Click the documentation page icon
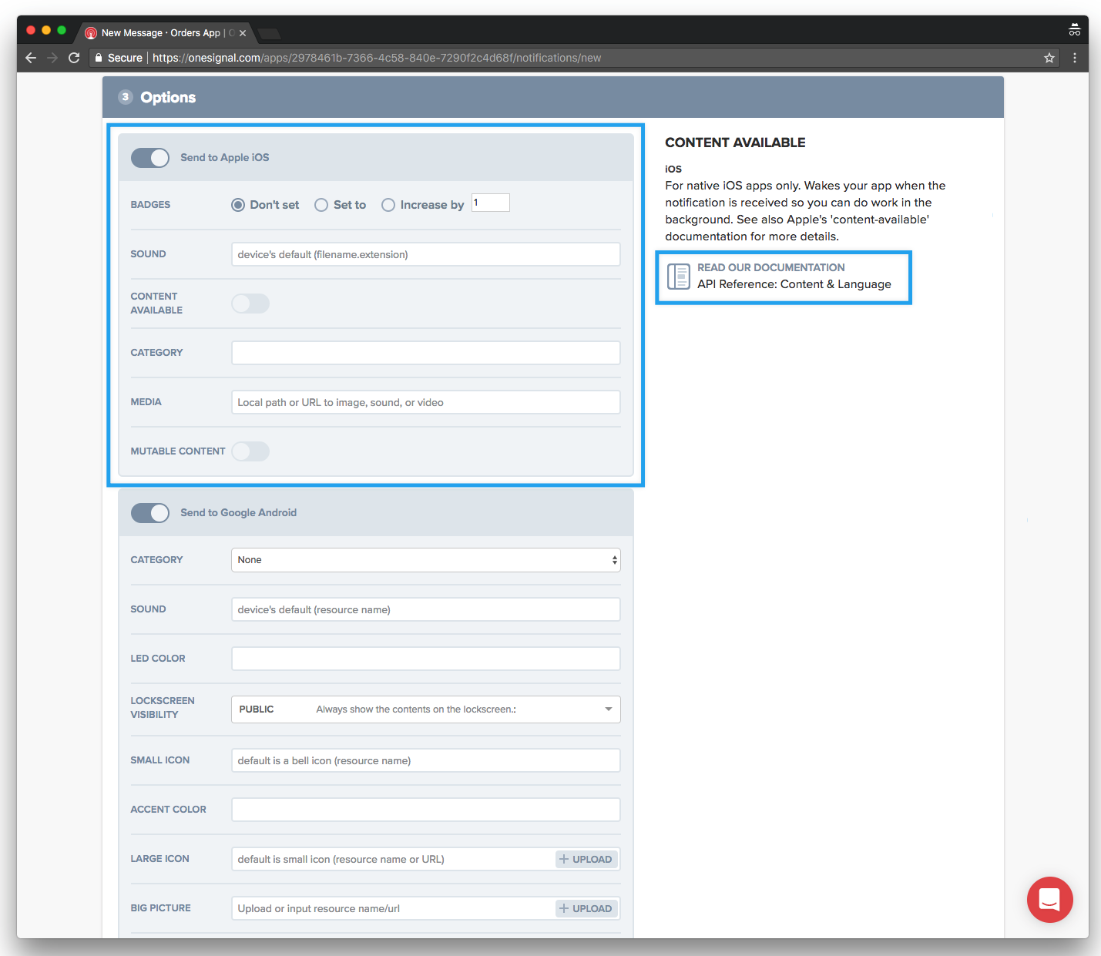Viewport: 1101px width, 956px height. 678,276
